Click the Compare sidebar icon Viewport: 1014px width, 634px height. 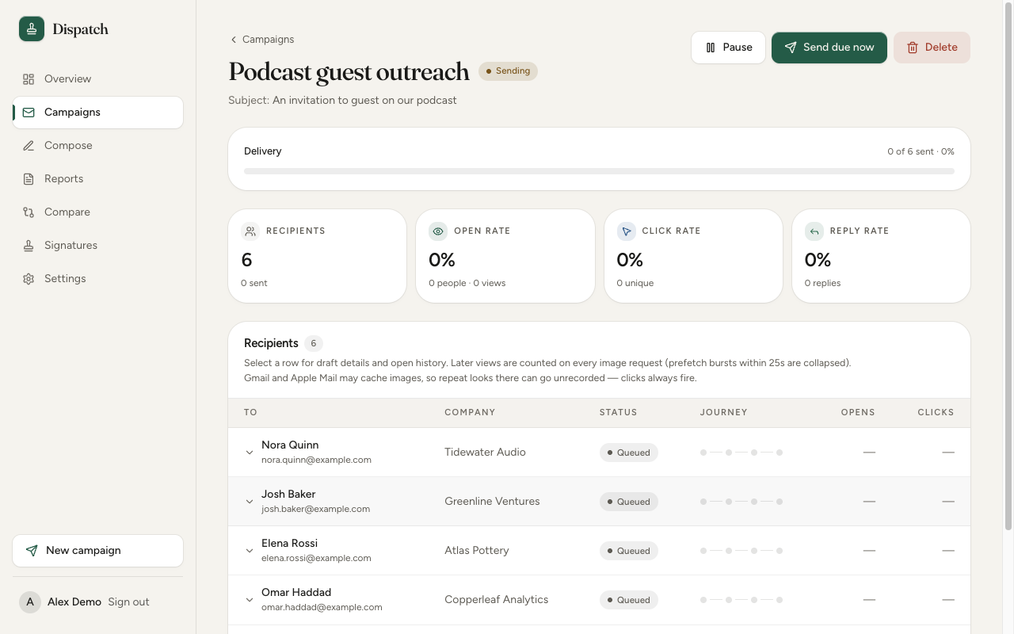tap(29, 212)
